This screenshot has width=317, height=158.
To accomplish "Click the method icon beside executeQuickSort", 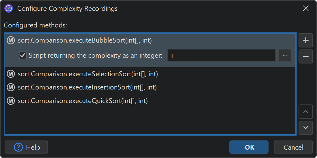I will (11, 101).
